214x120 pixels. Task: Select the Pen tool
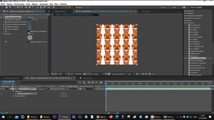coord(30,7)
